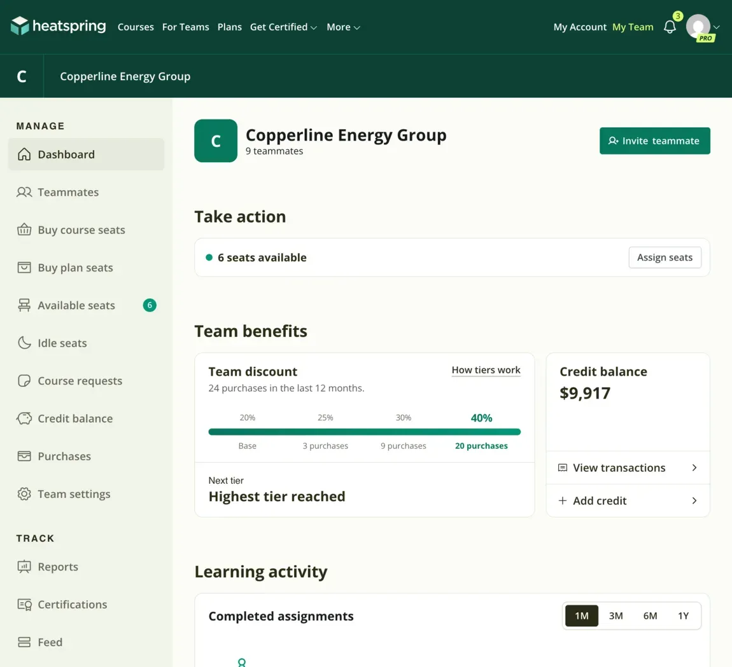Click the Purchases card icon
The image size is (732, 667).
[x=24, y=456]
